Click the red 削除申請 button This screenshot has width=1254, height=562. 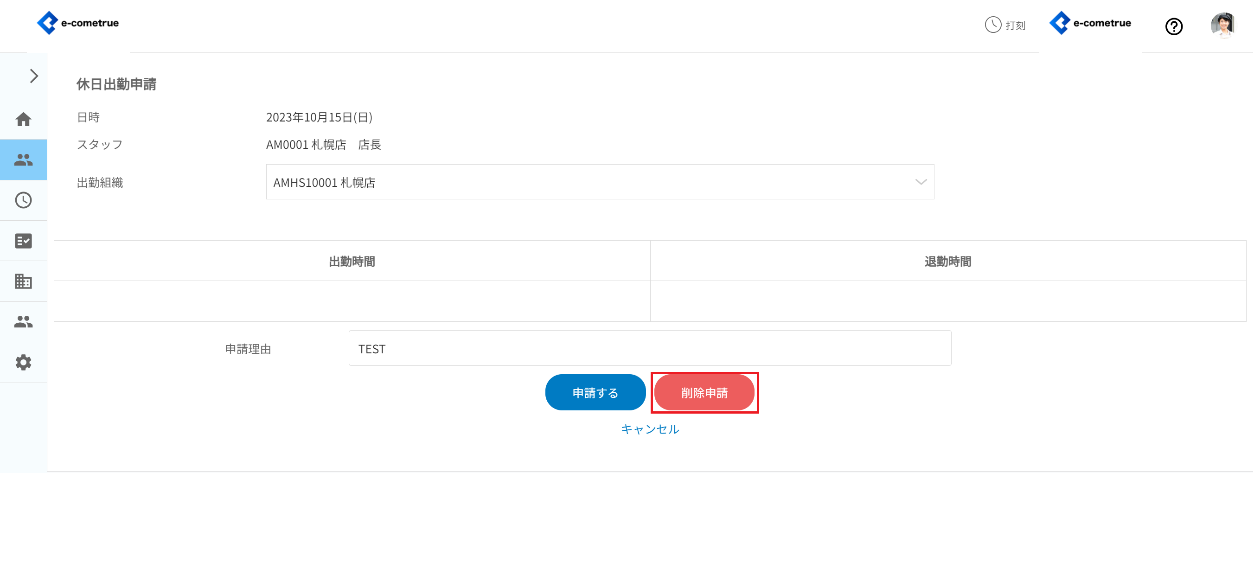(x=704, y=393)
